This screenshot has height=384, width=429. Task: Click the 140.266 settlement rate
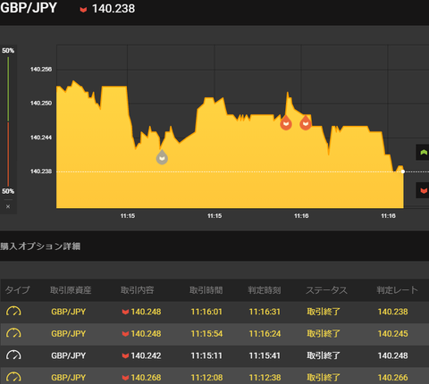point(392,378)
